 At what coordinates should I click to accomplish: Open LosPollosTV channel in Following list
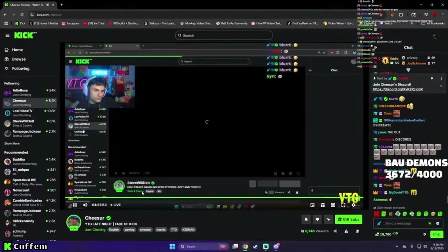tap(30, 113)
